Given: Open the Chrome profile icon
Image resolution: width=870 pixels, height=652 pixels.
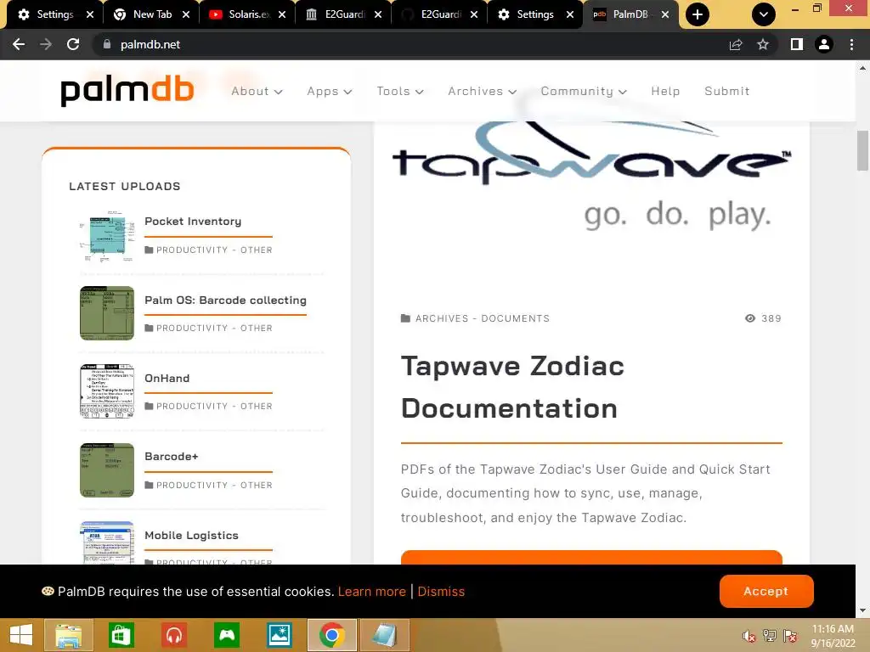Looking at the screenshot, I should click(x=824, y=44).
